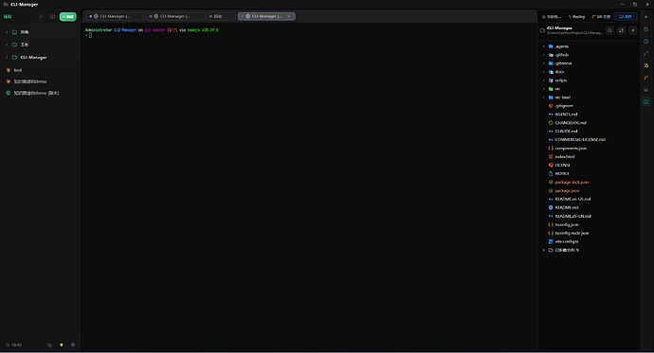Click the yellow dot icon in sidebar footer
Screen dimensions: 654x353
[62, 344]
